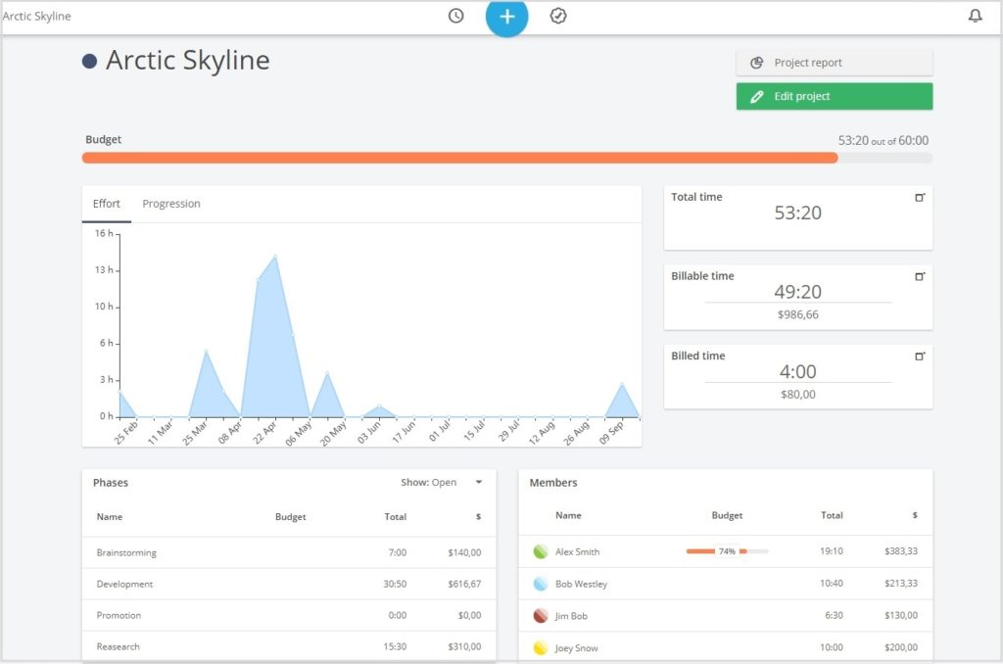Open the clock icon in the top toolbar
The image size is (1003, 664).
point(455,16)
